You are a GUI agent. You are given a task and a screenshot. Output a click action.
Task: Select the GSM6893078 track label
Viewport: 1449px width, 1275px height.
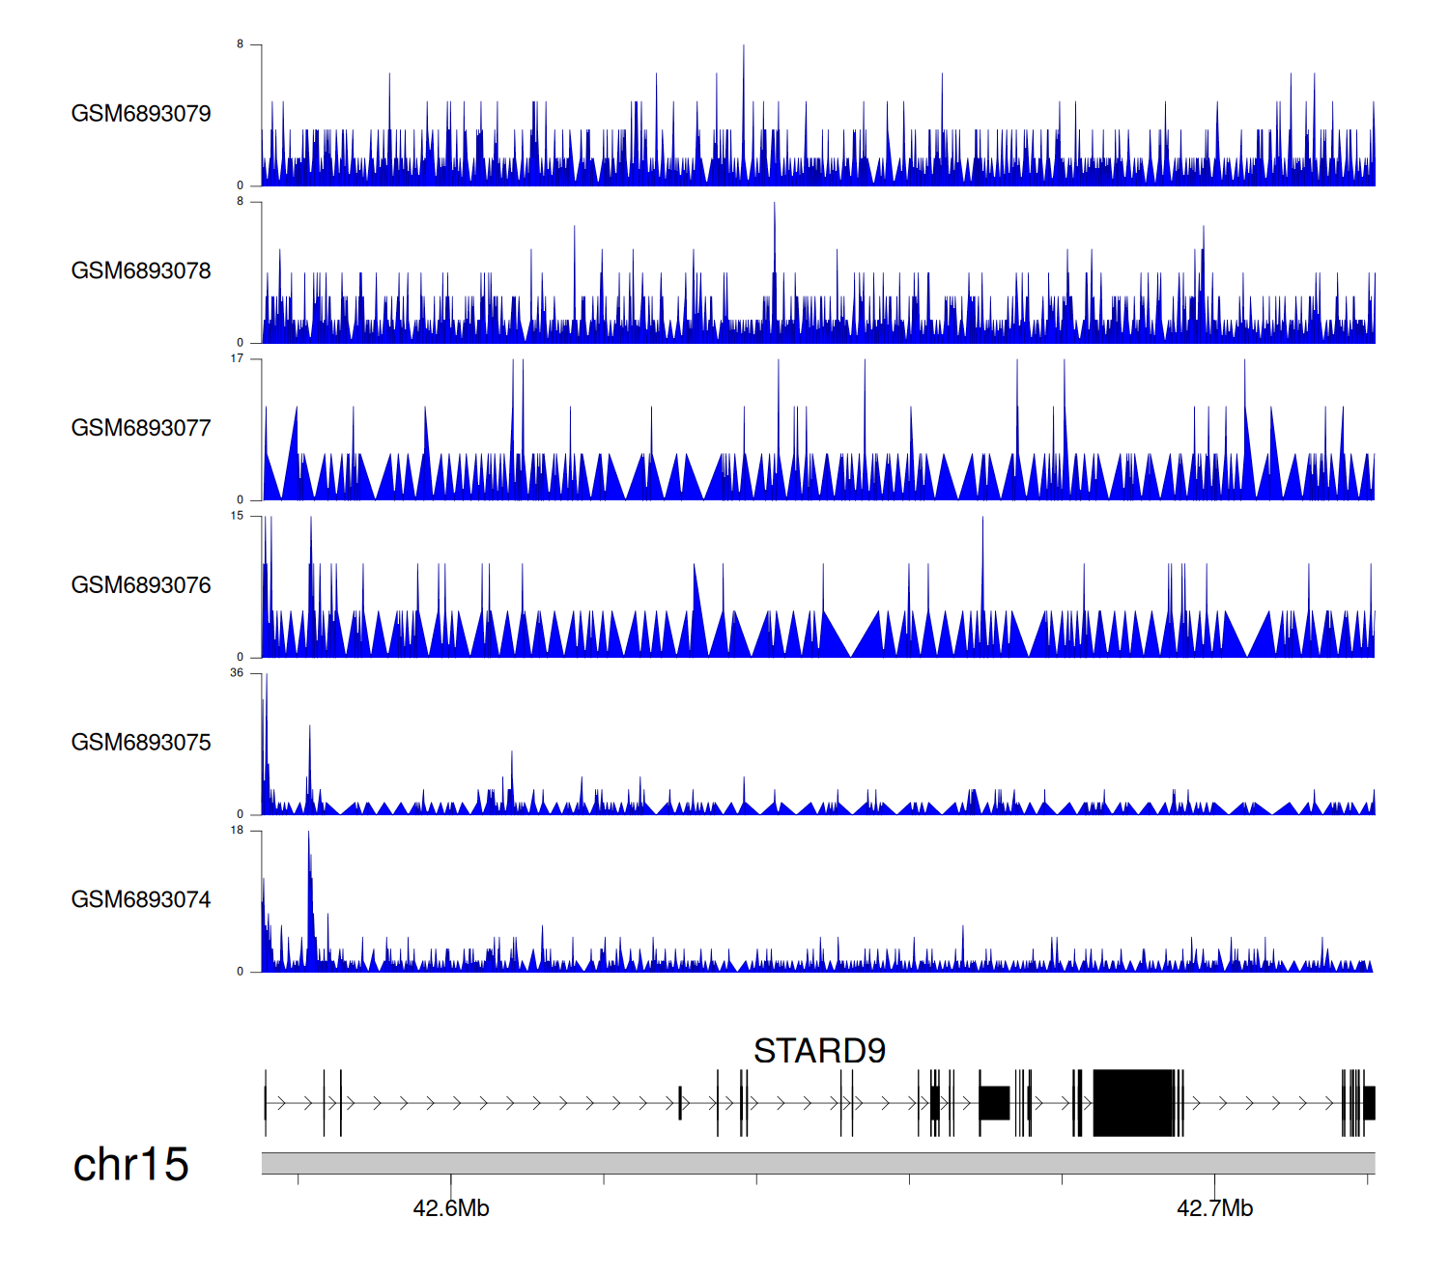tap(141, 271)
